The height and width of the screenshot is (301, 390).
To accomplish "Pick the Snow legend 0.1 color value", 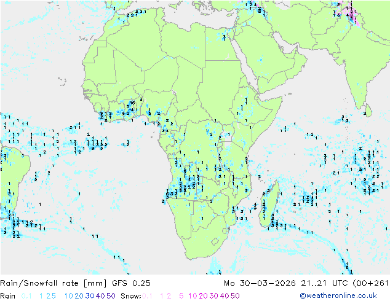I will pos(147,296).
